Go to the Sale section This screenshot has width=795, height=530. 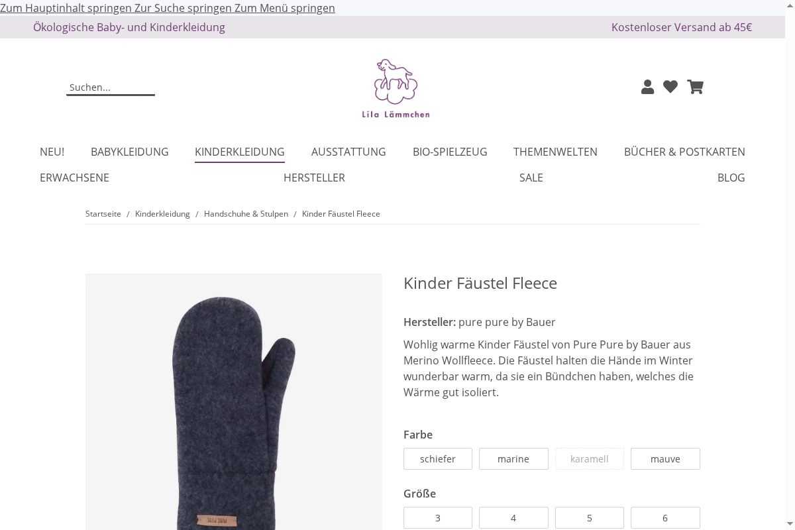[531, 178]
